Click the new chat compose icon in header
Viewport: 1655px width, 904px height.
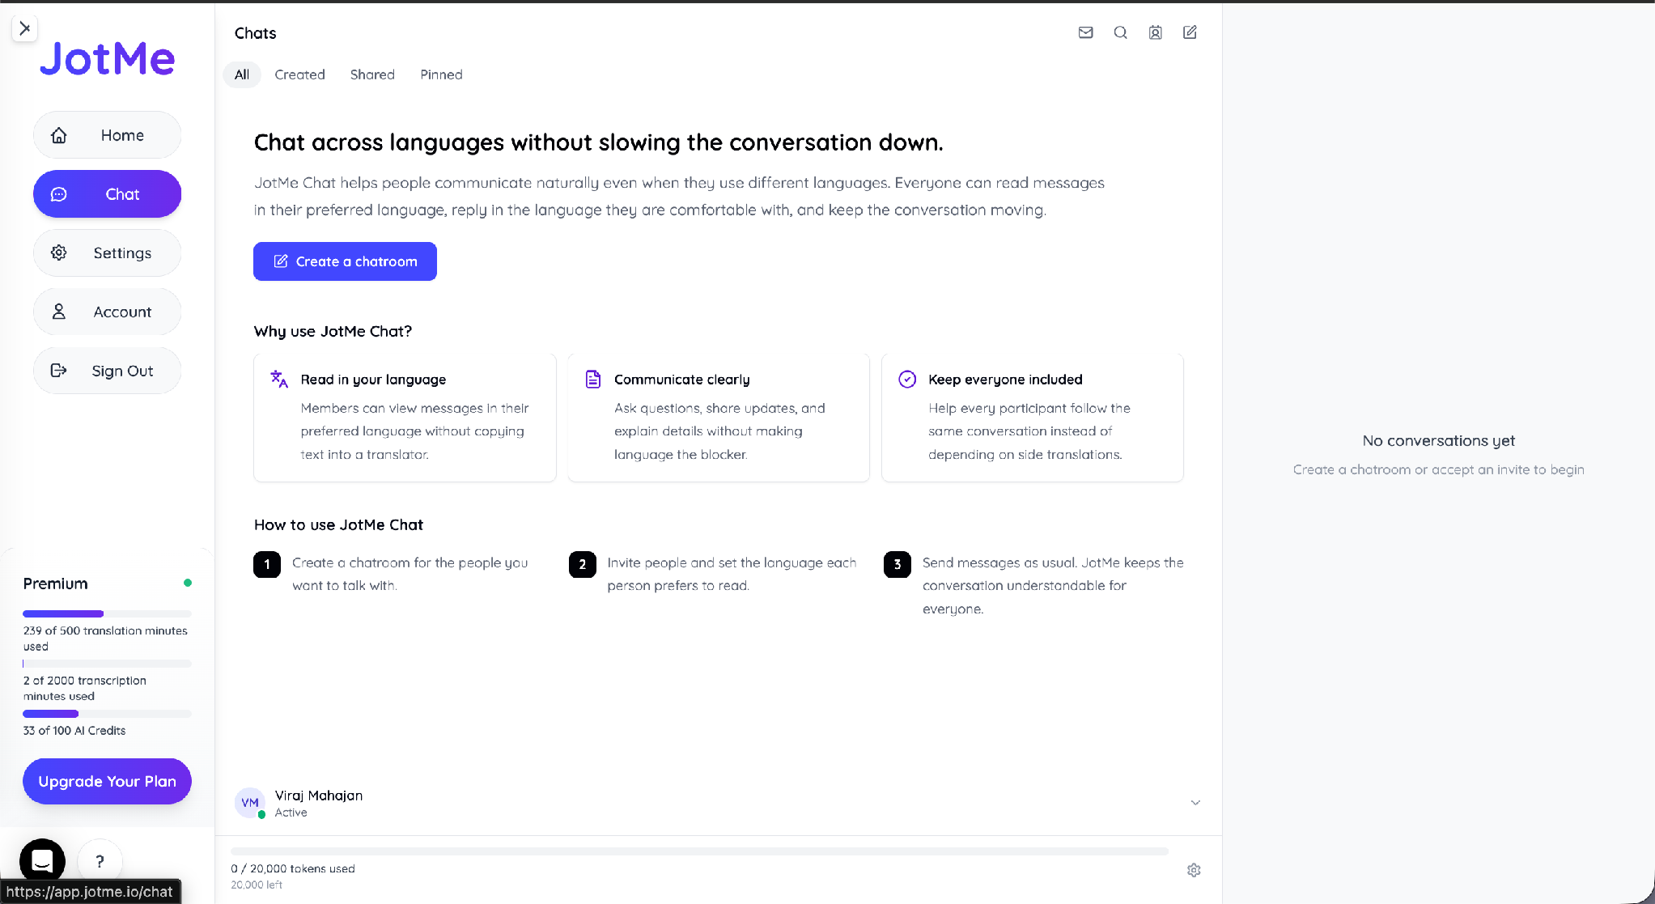[x=1190, y=32]
